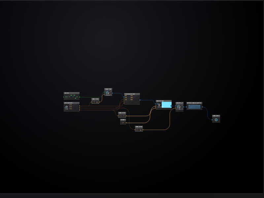Click blue input port of audio output node
The width and height of the screenshot is (264, 198).
[x=212, y=120]
